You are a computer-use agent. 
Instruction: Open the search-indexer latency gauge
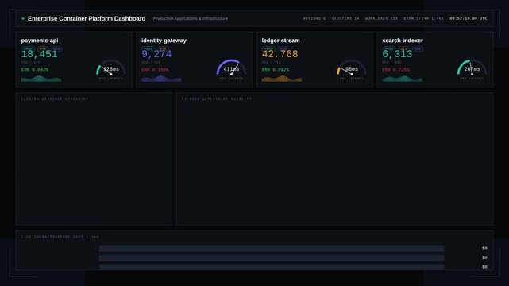click(x=472, y=68)
